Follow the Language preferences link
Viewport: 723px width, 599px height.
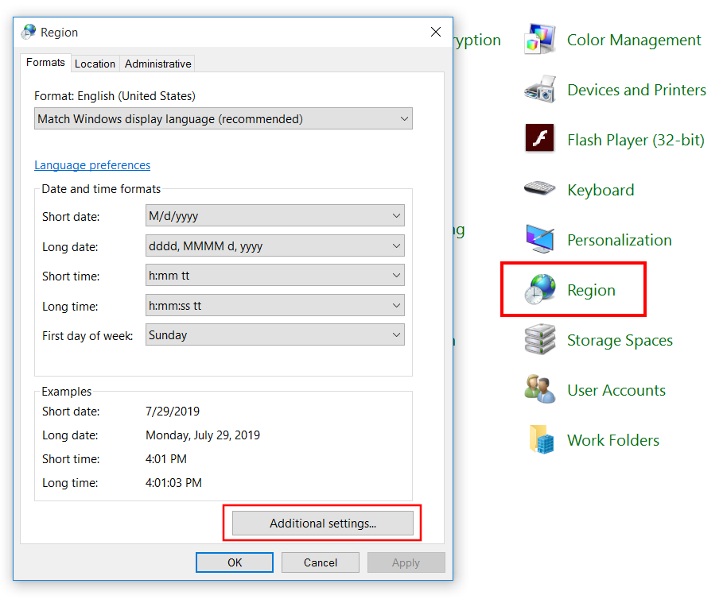tap(92, 165)
